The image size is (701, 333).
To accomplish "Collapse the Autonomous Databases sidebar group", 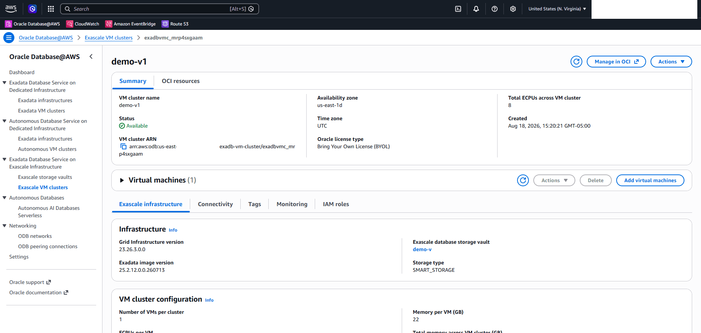I will click(4, 198).
